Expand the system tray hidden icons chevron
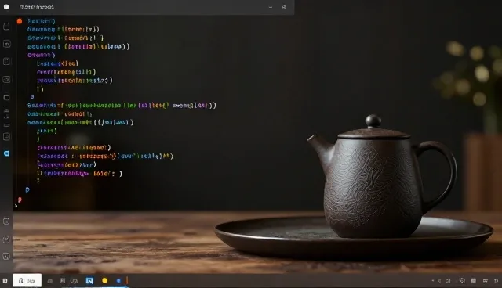This screenshot has height=288, width=502. [433, 281]
